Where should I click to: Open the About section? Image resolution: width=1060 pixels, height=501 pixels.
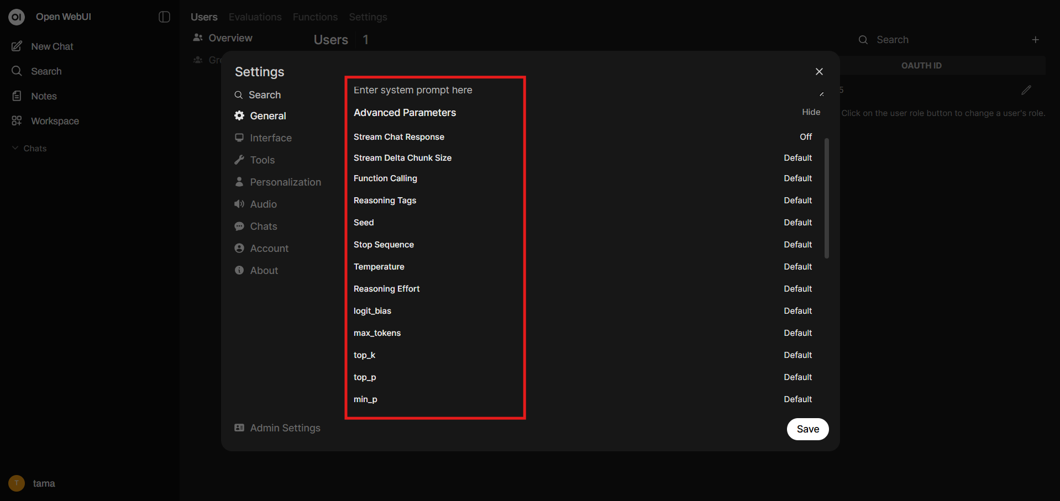click(x=263, y=270)
